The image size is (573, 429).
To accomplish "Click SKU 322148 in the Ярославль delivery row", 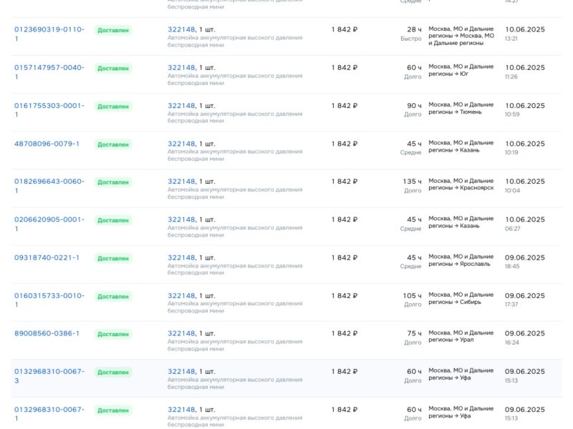I will click(181, 257).
